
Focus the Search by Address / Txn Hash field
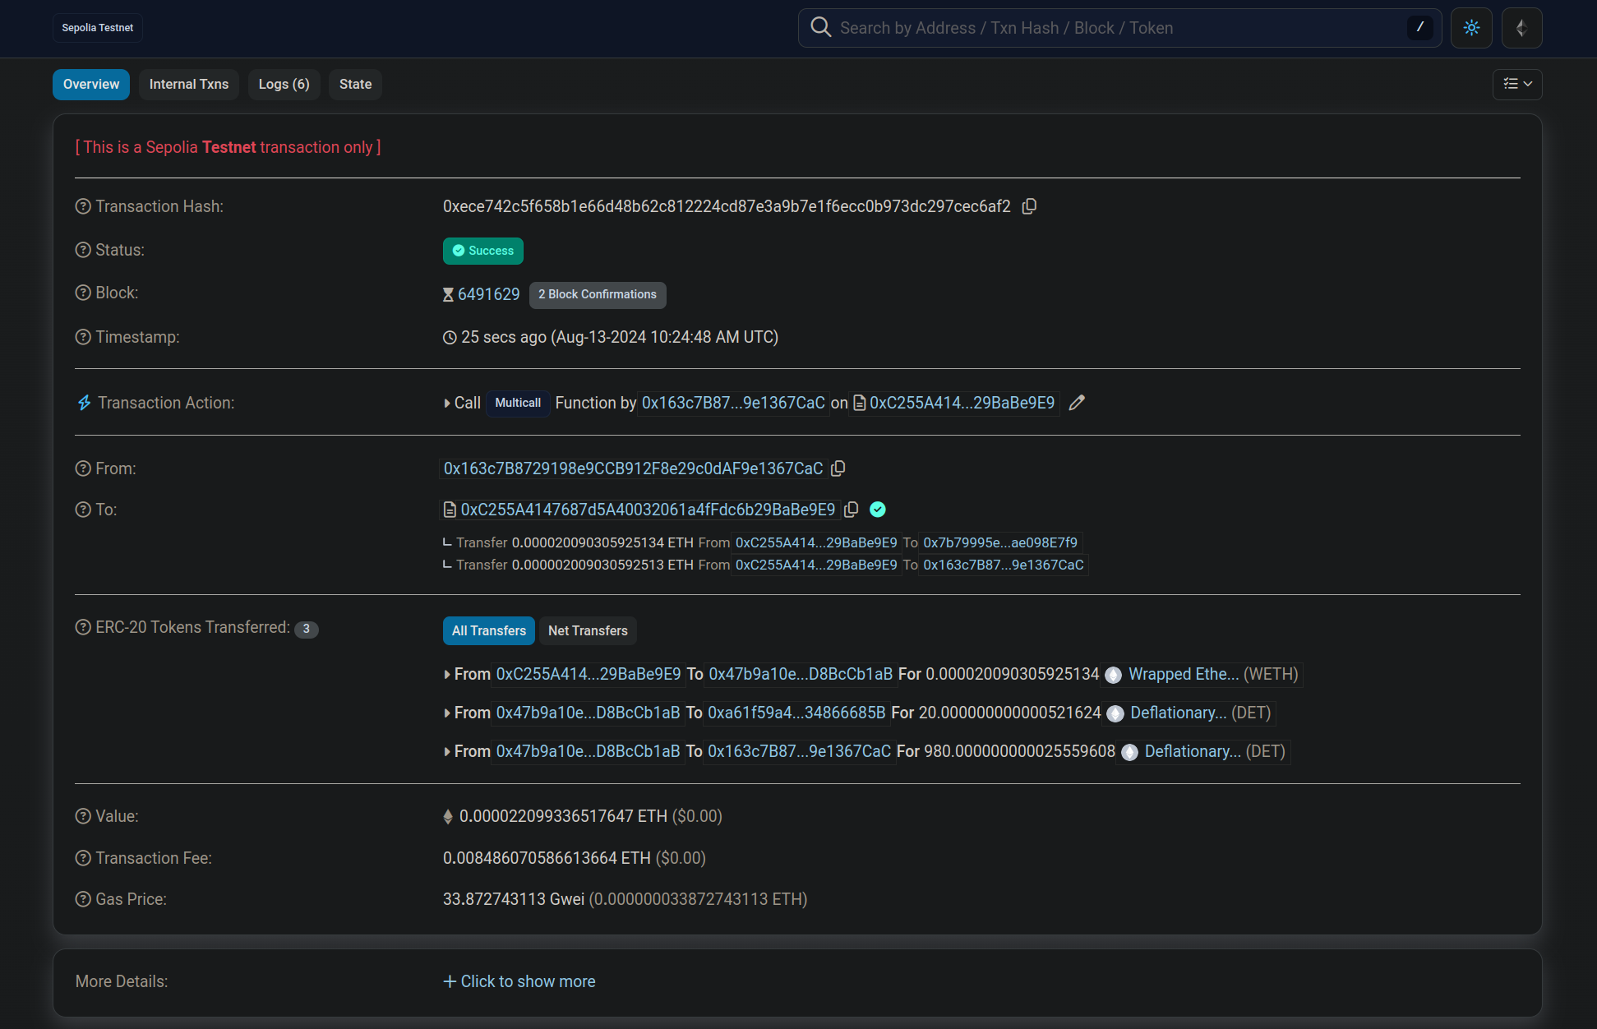pos(1120,28)
